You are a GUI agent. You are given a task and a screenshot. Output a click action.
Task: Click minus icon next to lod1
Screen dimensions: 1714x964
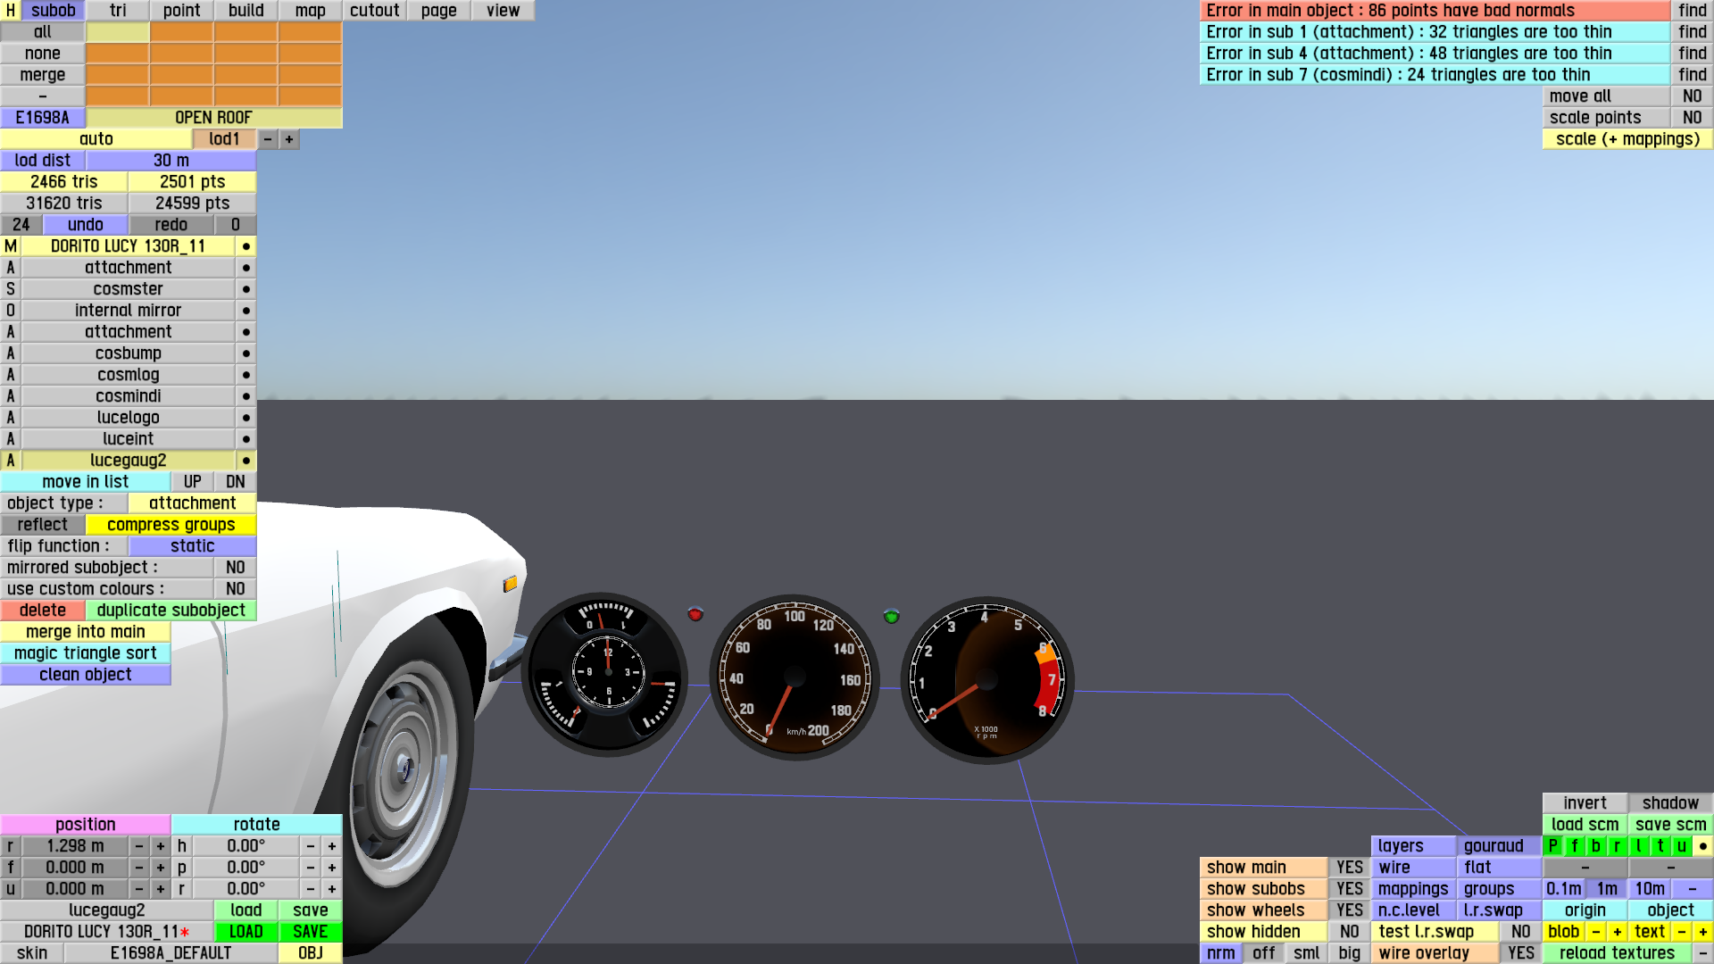(268, 139)
